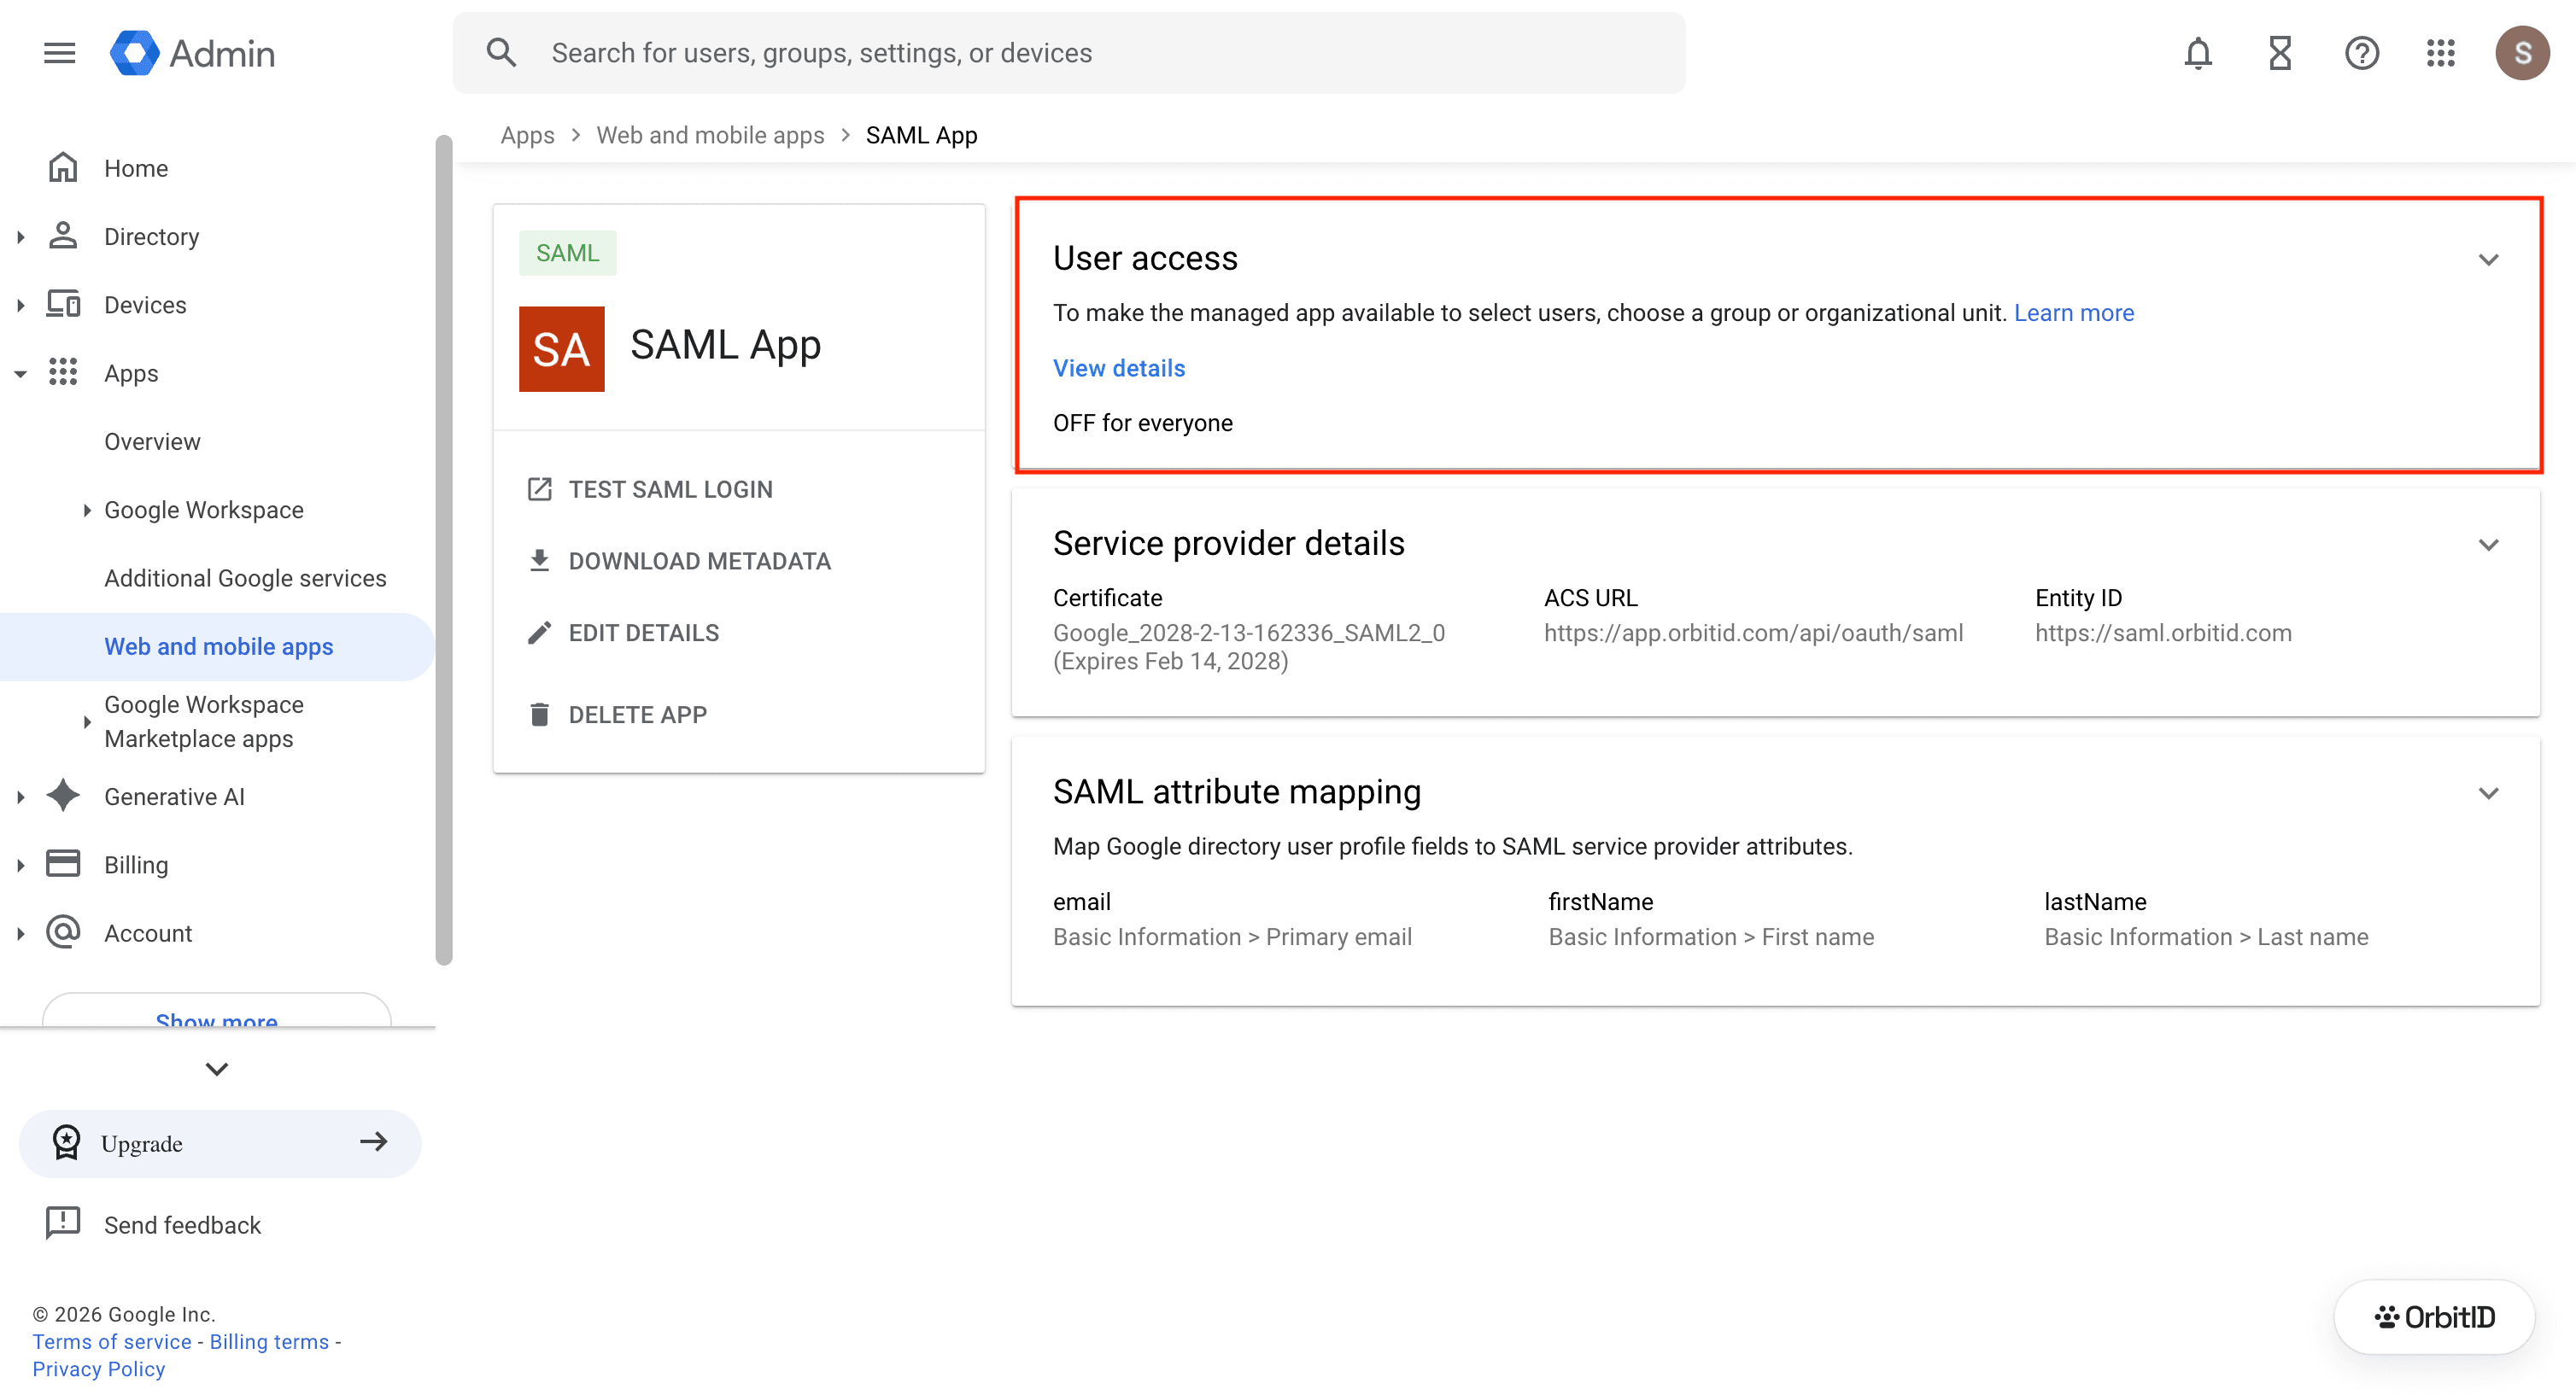Click the Devices icon in sidebar
Viewport: 2576px width, 1395px height.
coord(63,304)
